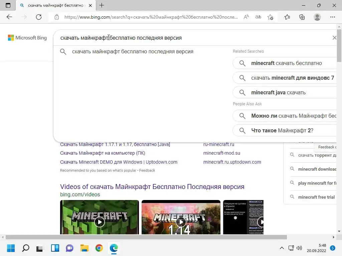This screenshot has height=256, width=342.
Task: Visit minecraft-mod.su link
Action: click(222, 153)
